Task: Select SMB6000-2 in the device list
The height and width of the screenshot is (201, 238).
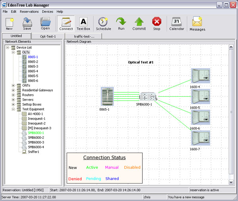Action: [x=36, y=138]
